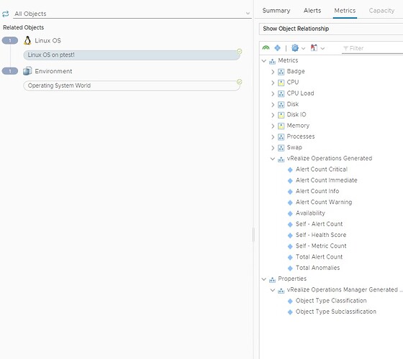Image resolution: width=403 pixels, height=359 pixels.
Task: Click the Environment cube icon
Action: (x=27, y=71)
